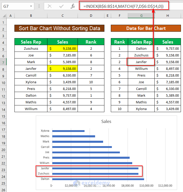Click the $12,000.00 axis label in chart
The width and height of the screenshot is (183, 192).
pos(165,186)
